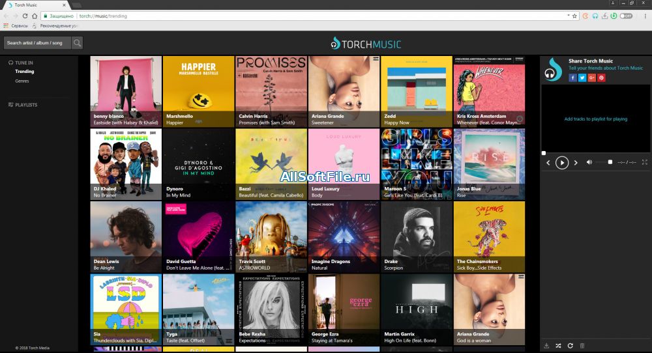Mute the player volume speaker icon
Screen dimensions: 652x353
click(589, 162)
